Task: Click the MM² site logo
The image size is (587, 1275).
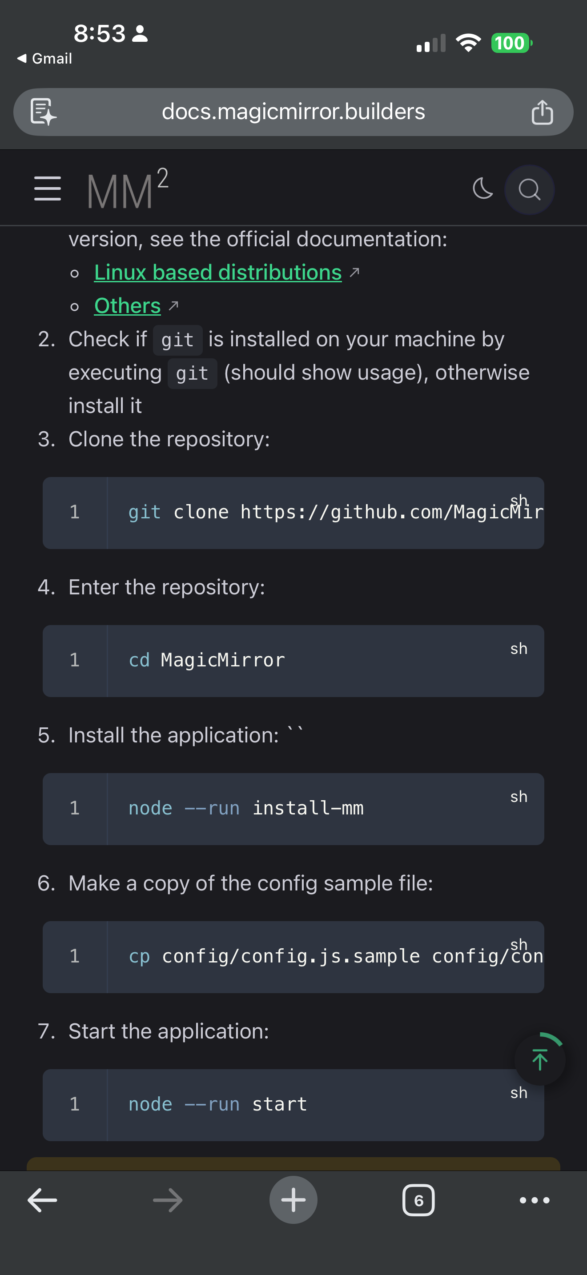Action: [x=128, y=189]
